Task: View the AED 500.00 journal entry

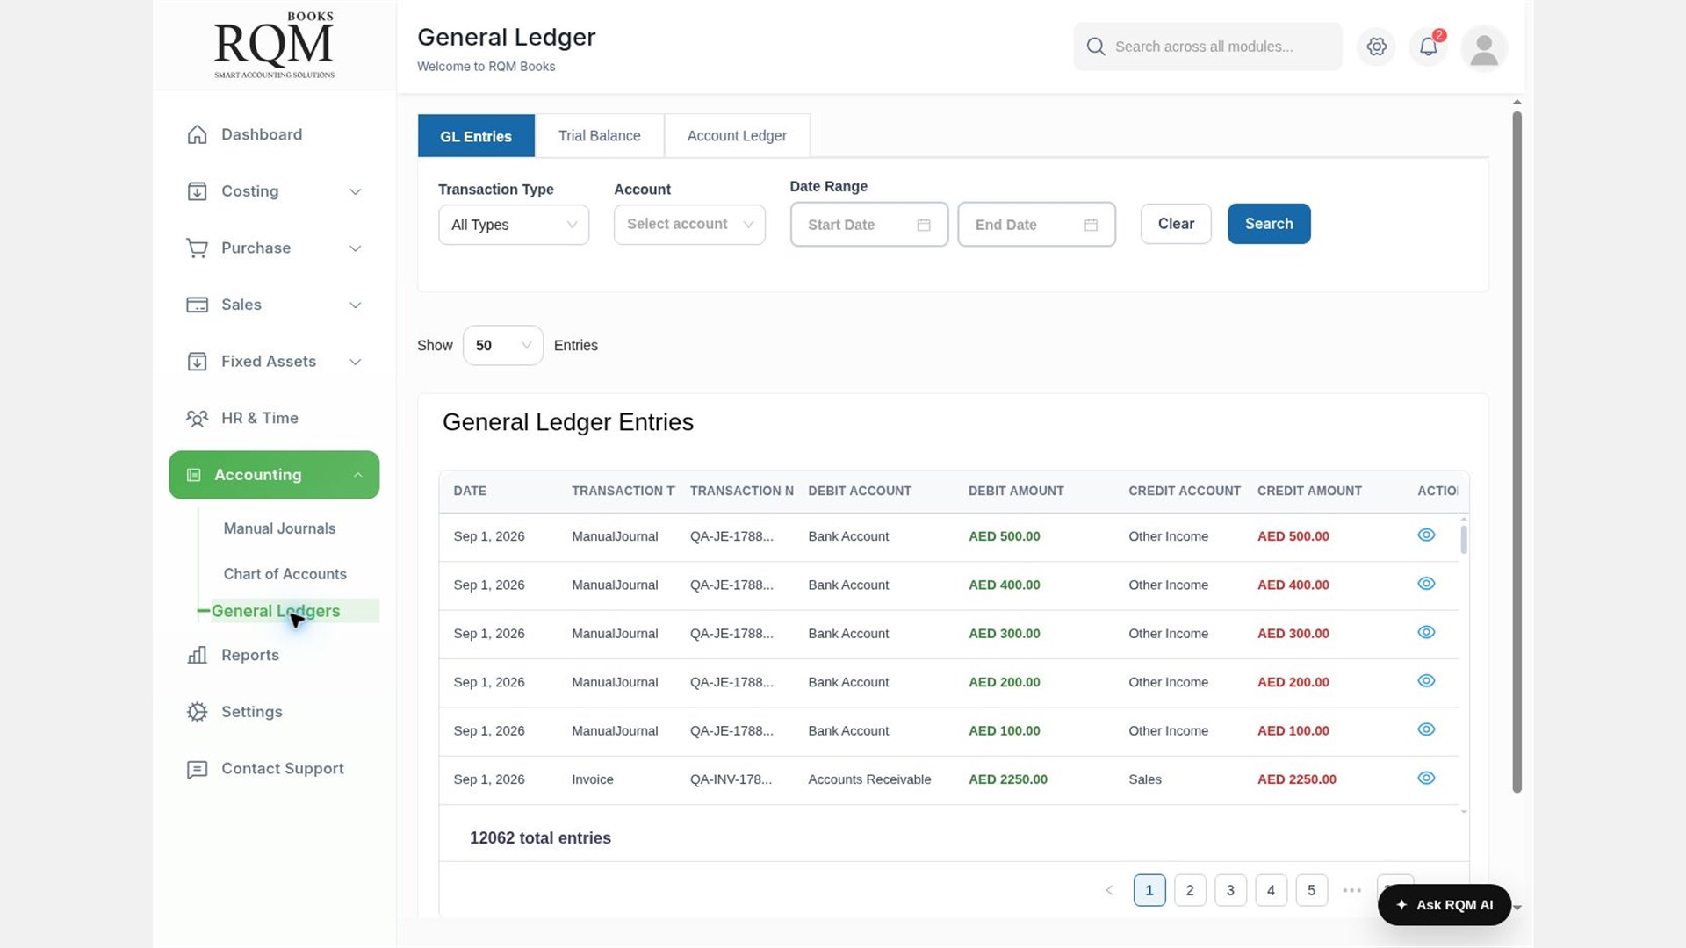Action: click(x=1426, y=535)
